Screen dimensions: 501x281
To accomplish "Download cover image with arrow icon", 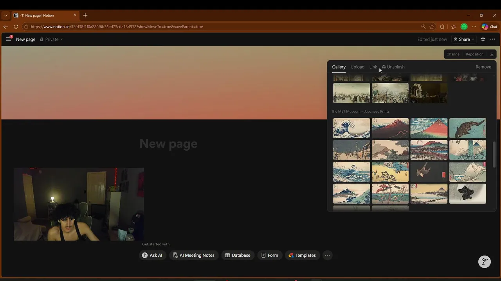I will coord(492,54).
